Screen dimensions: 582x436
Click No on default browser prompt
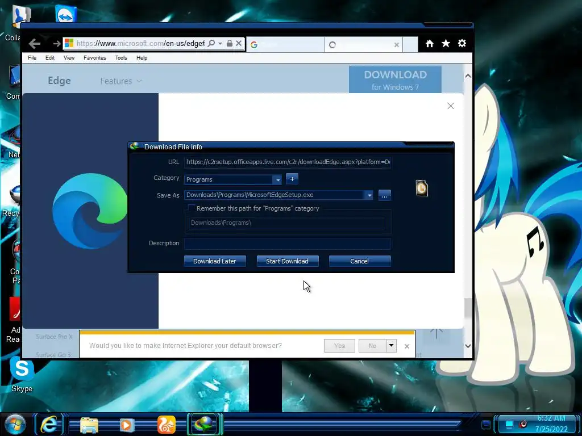(372, 346)
